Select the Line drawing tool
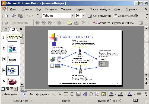Image resolution: width=149 pixels, height=104 pixels. pyautogui.click(x=53, y=94)
